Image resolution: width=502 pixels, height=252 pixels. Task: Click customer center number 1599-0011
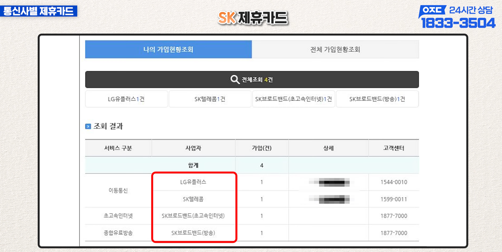click(394, 199)
